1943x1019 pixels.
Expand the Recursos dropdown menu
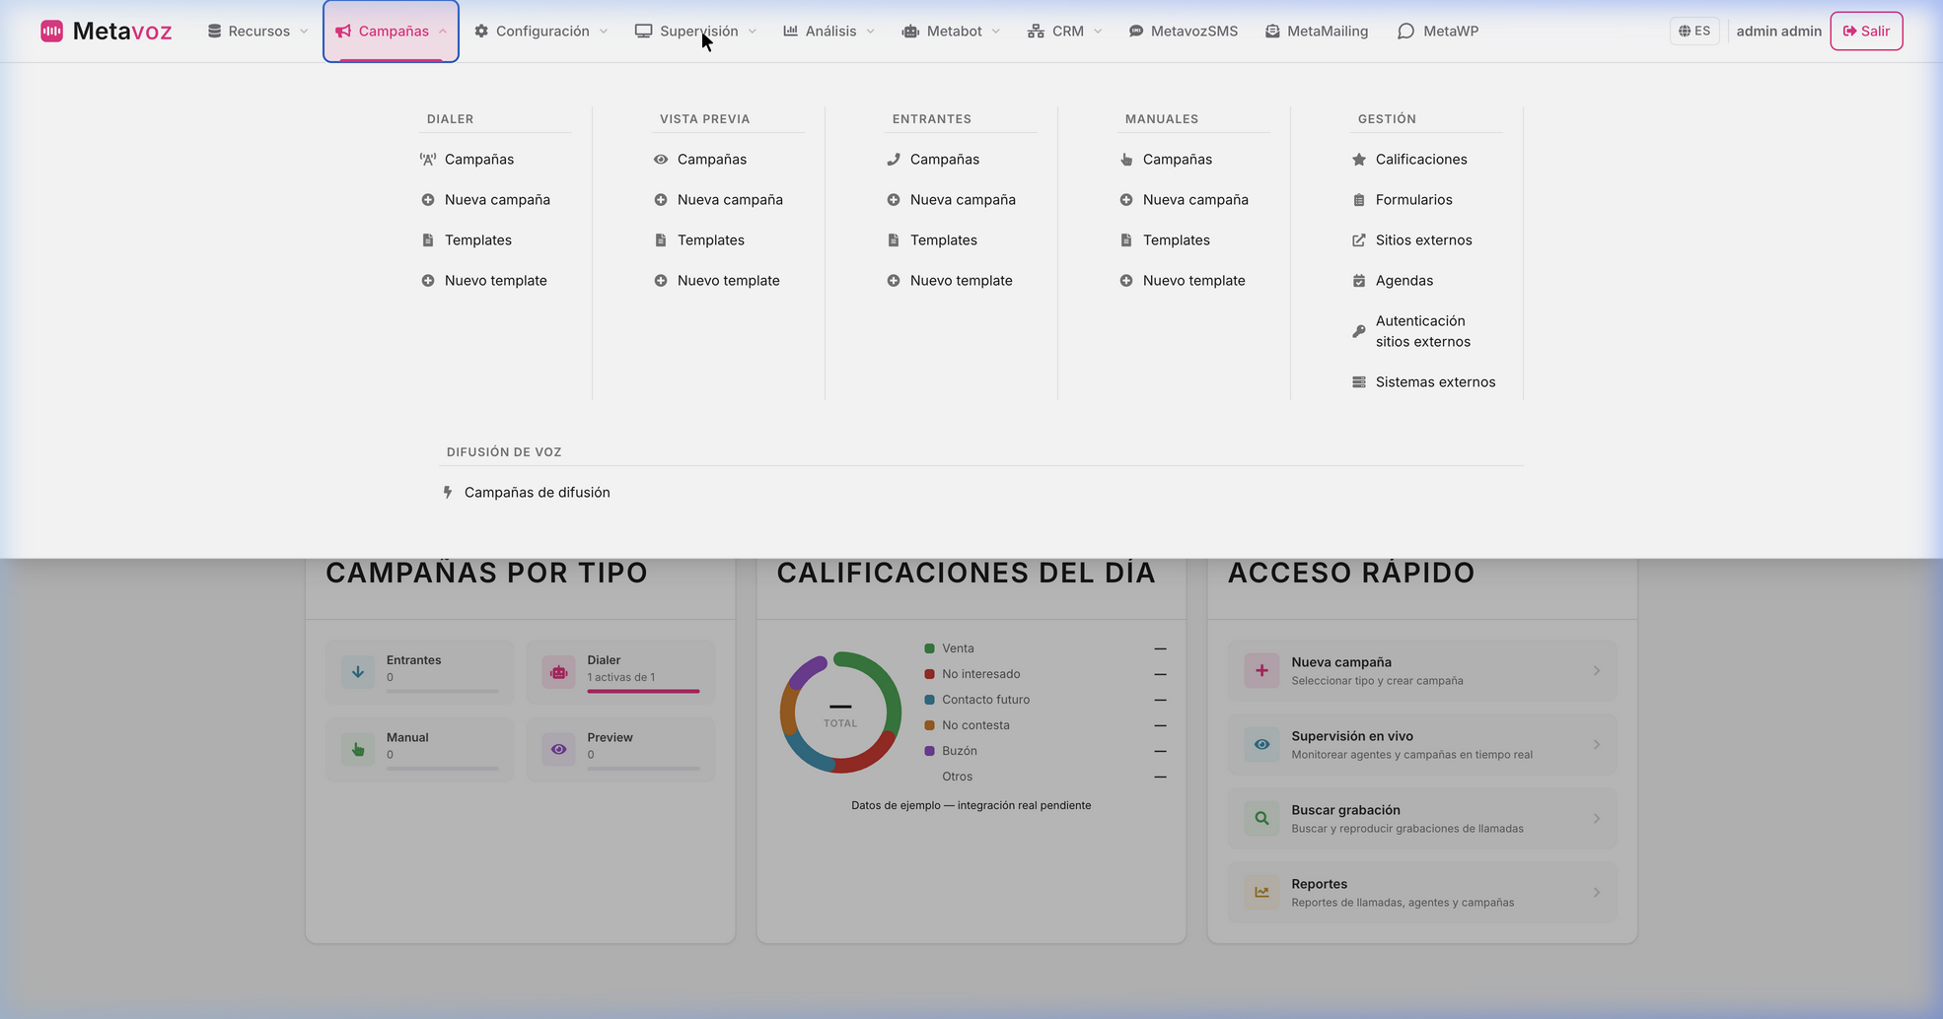(x=257, y=32)
